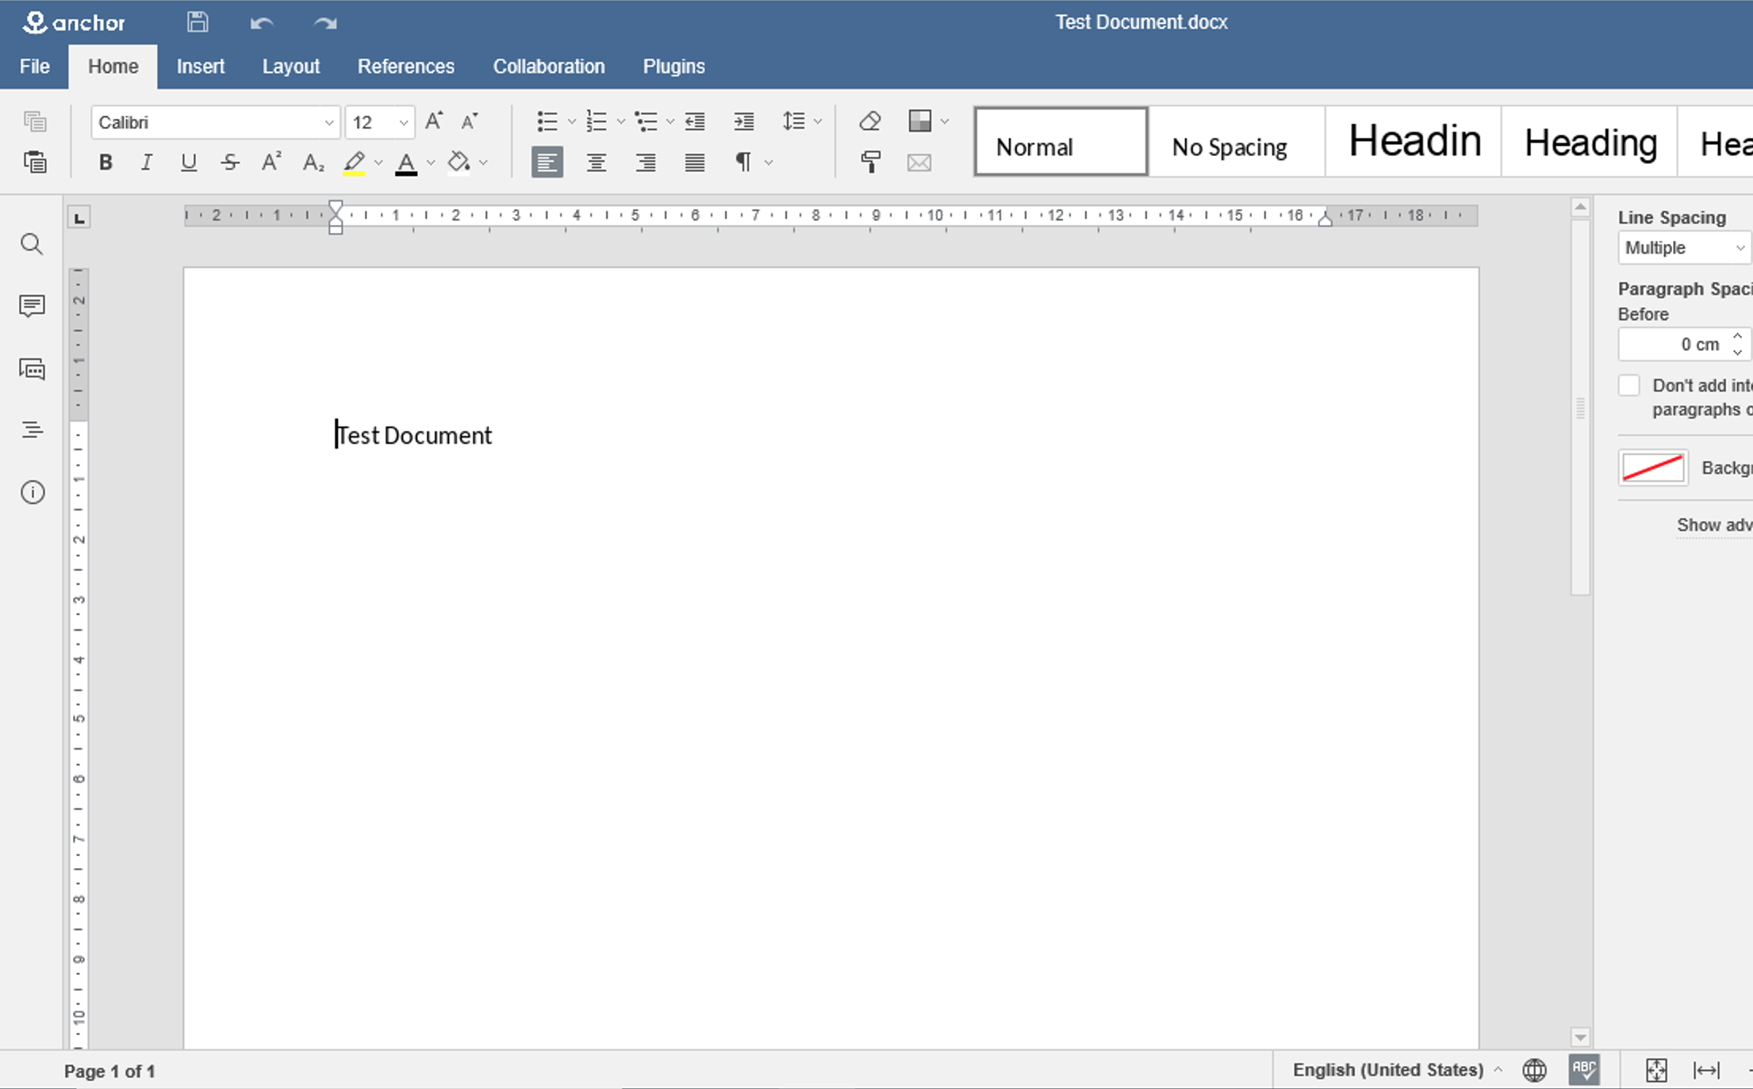Open the References tab

[405, 67]
